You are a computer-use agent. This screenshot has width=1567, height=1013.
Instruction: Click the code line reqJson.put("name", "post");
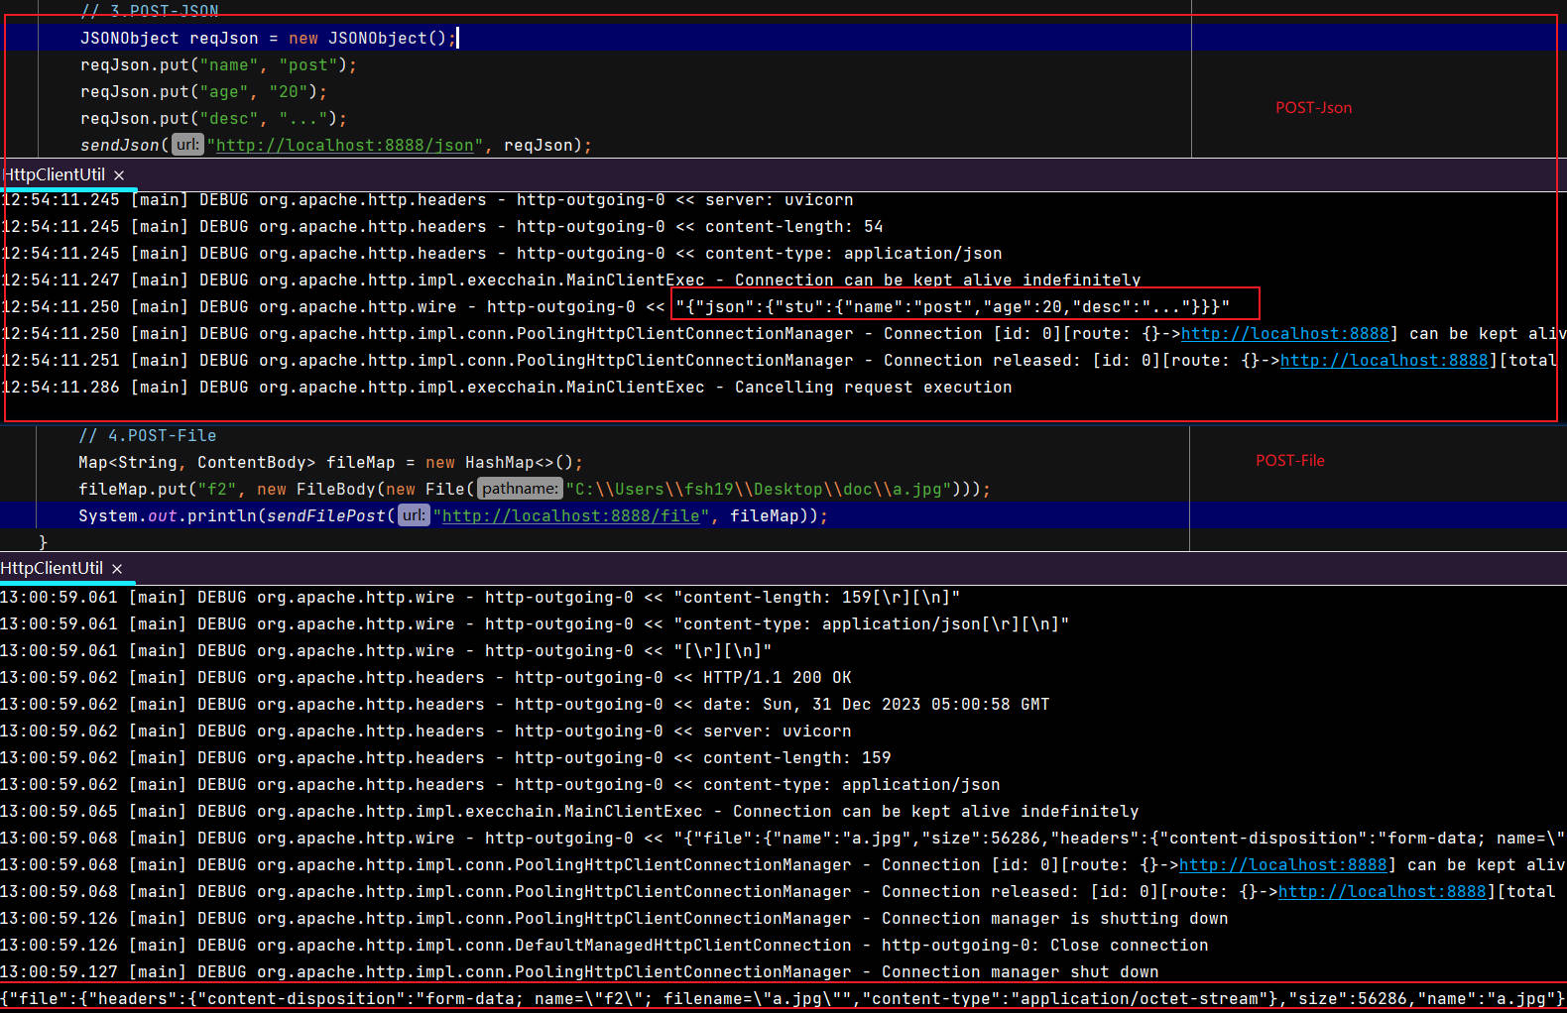pos(218,65)
